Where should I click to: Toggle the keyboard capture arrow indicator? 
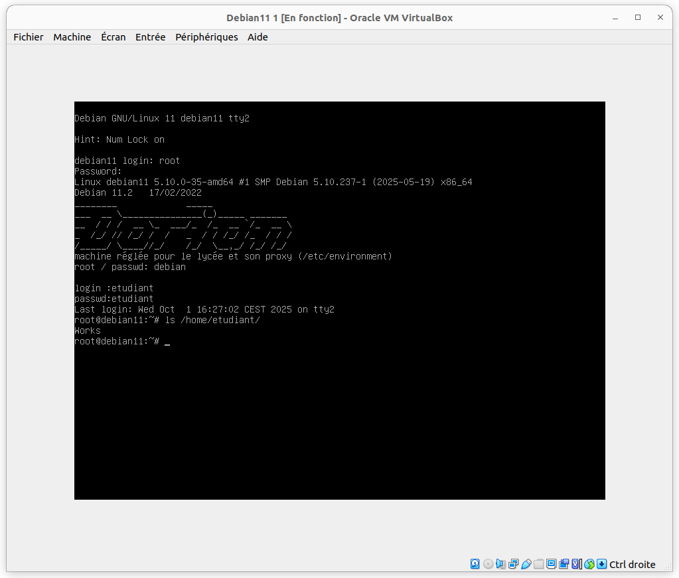(x=601, y=564)
